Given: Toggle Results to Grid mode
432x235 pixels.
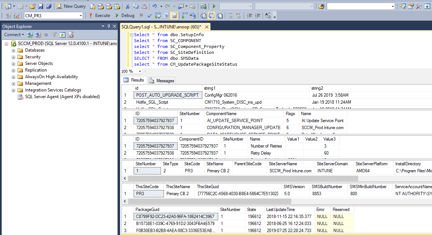Looking at the screenshot, I should pos(211,16).
